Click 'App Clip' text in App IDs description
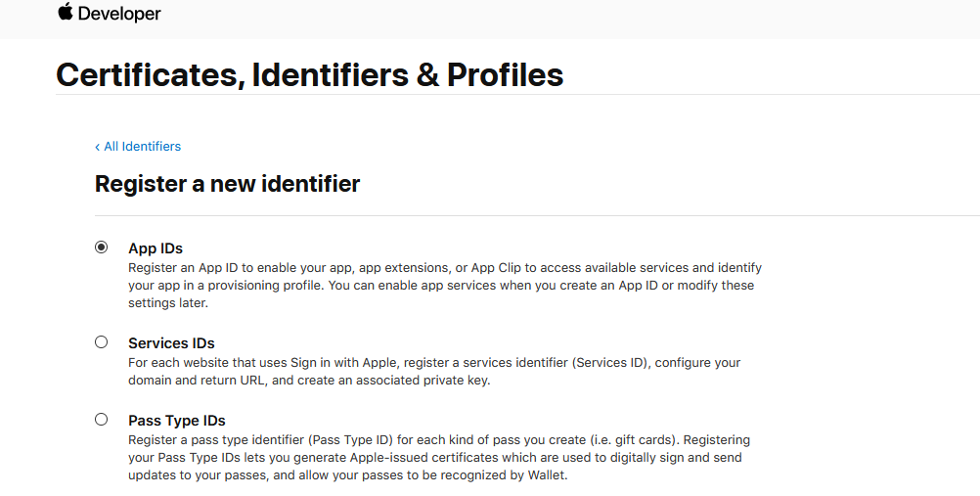Screen dimensions: 980x496 point(501,268)
